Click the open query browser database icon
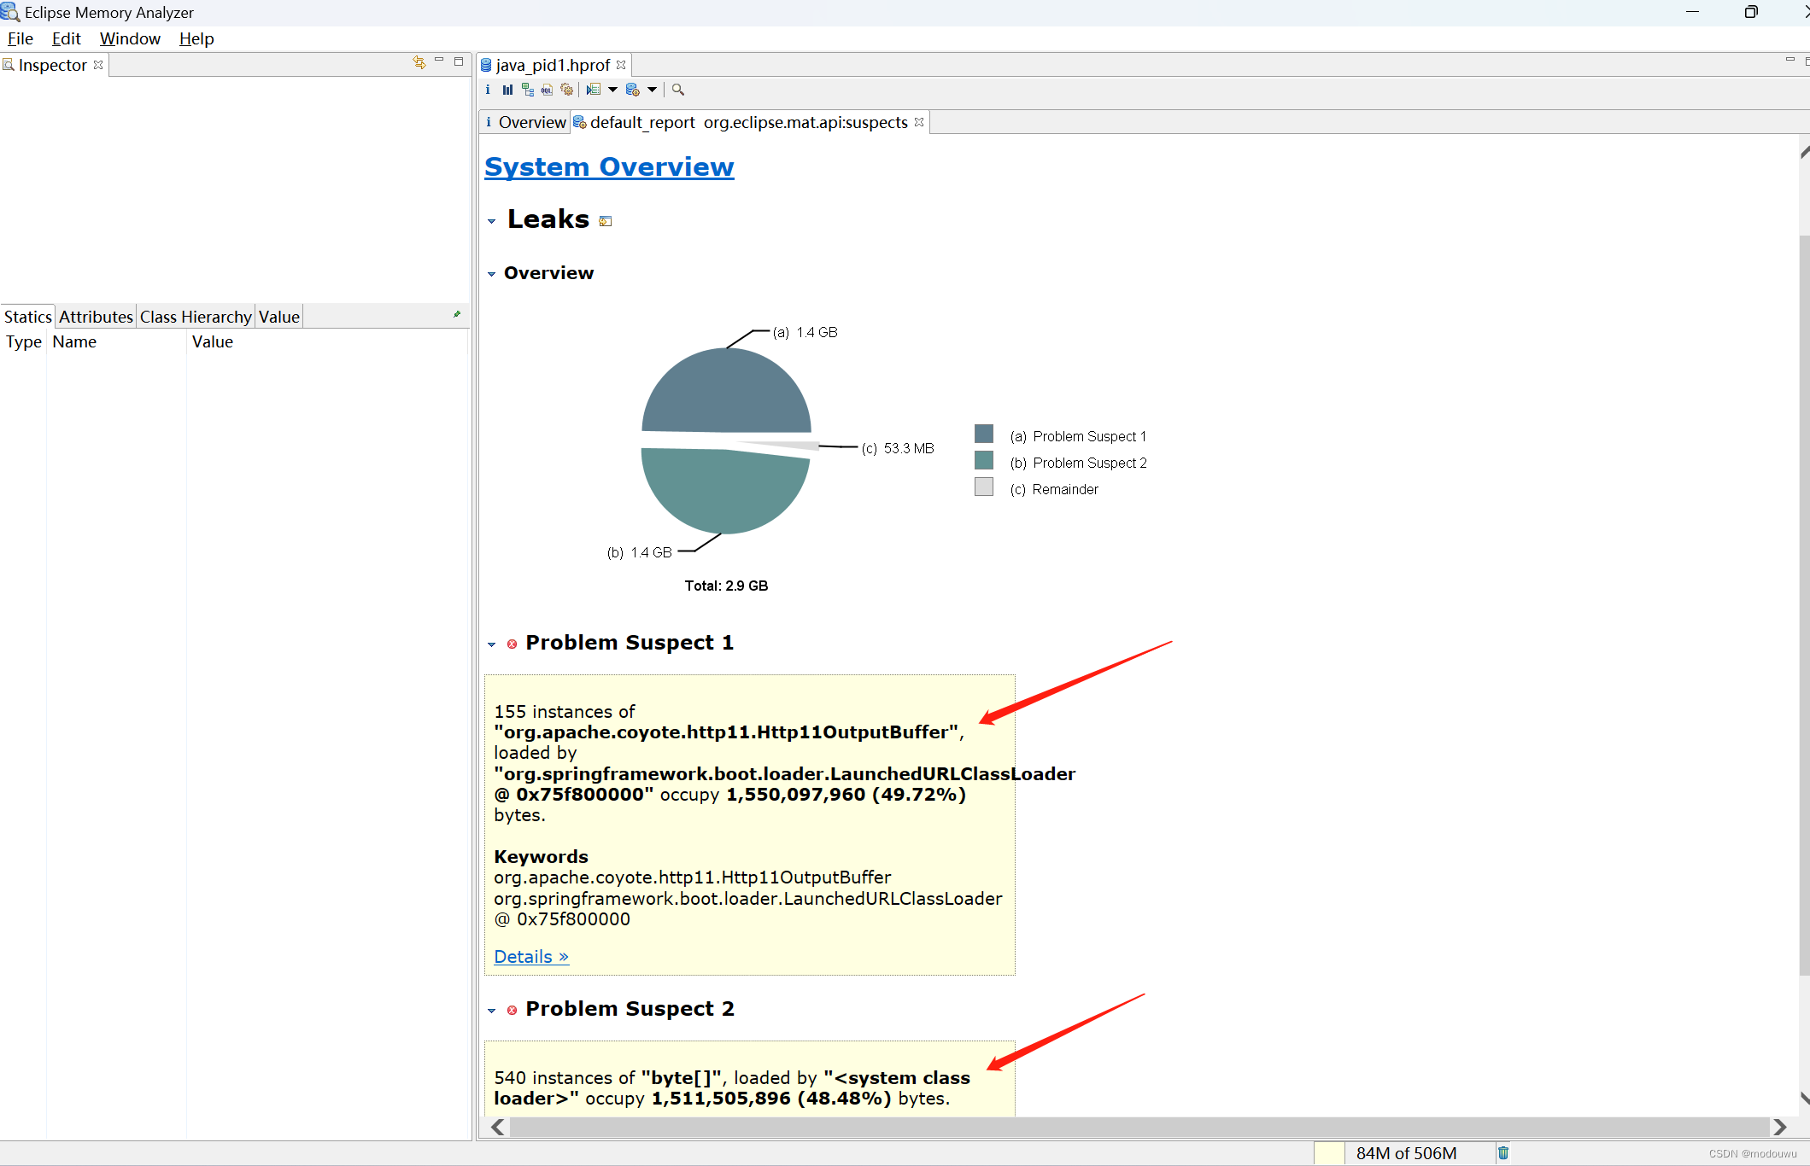The image size is (1810, 1166). click(633, 90)
